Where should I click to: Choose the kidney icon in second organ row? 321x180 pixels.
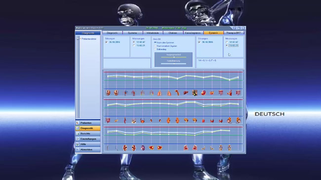coord(168,120)
